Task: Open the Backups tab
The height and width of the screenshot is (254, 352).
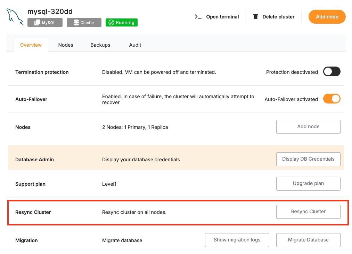Action: pyautogui.click(x=100, y=45)
